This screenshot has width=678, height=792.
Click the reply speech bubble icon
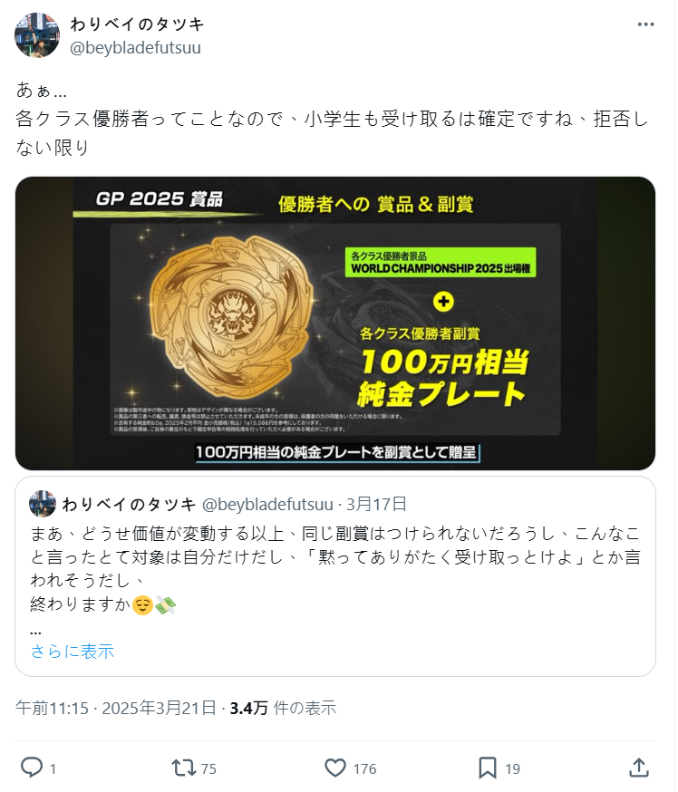click(x=31, y=768)
